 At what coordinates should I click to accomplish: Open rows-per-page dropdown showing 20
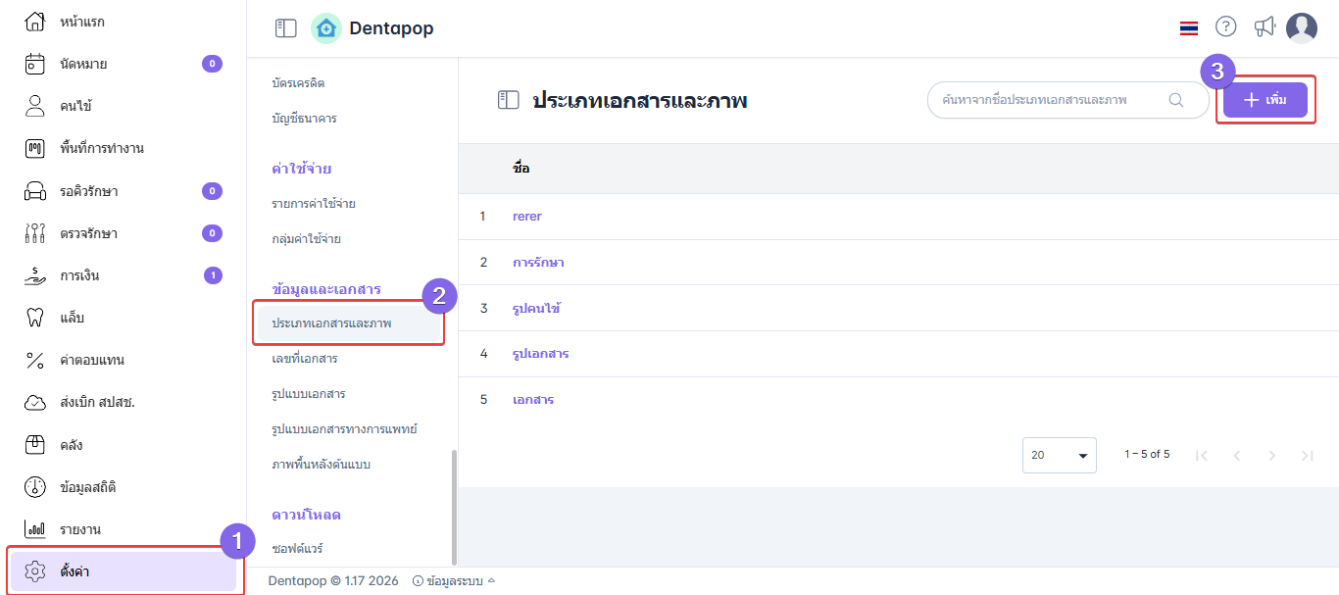pyautogui.click(x=1060, y=455)
